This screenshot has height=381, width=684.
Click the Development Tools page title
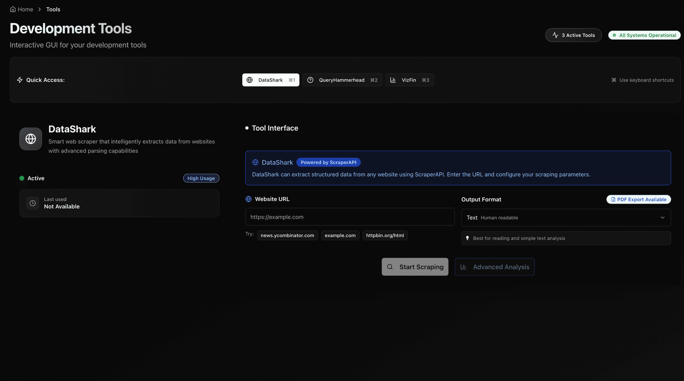(x=71, y=28)
